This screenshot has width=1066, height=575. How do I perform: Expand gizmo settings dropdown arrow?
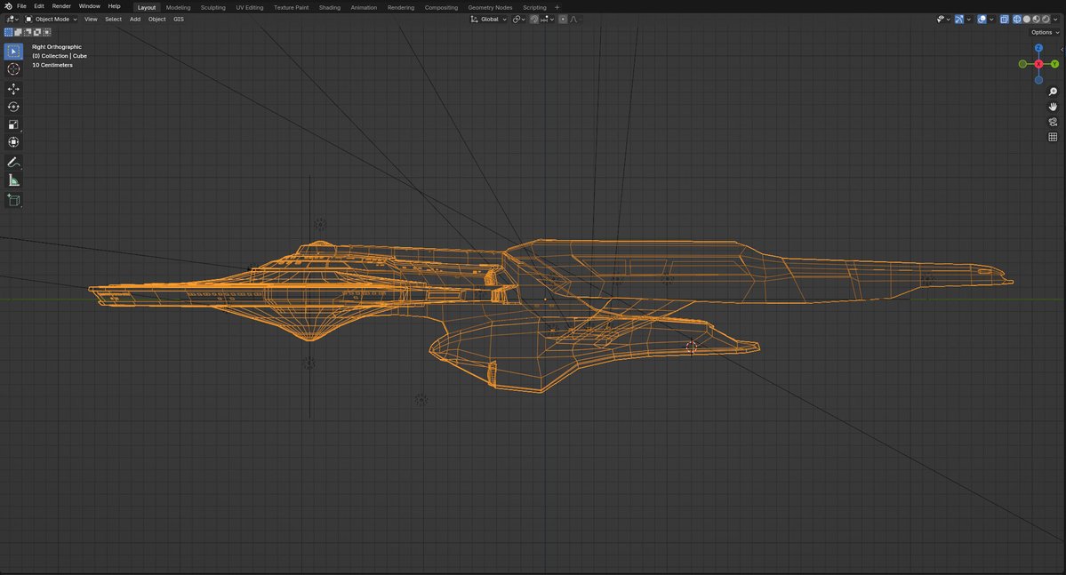click(969, 19)
